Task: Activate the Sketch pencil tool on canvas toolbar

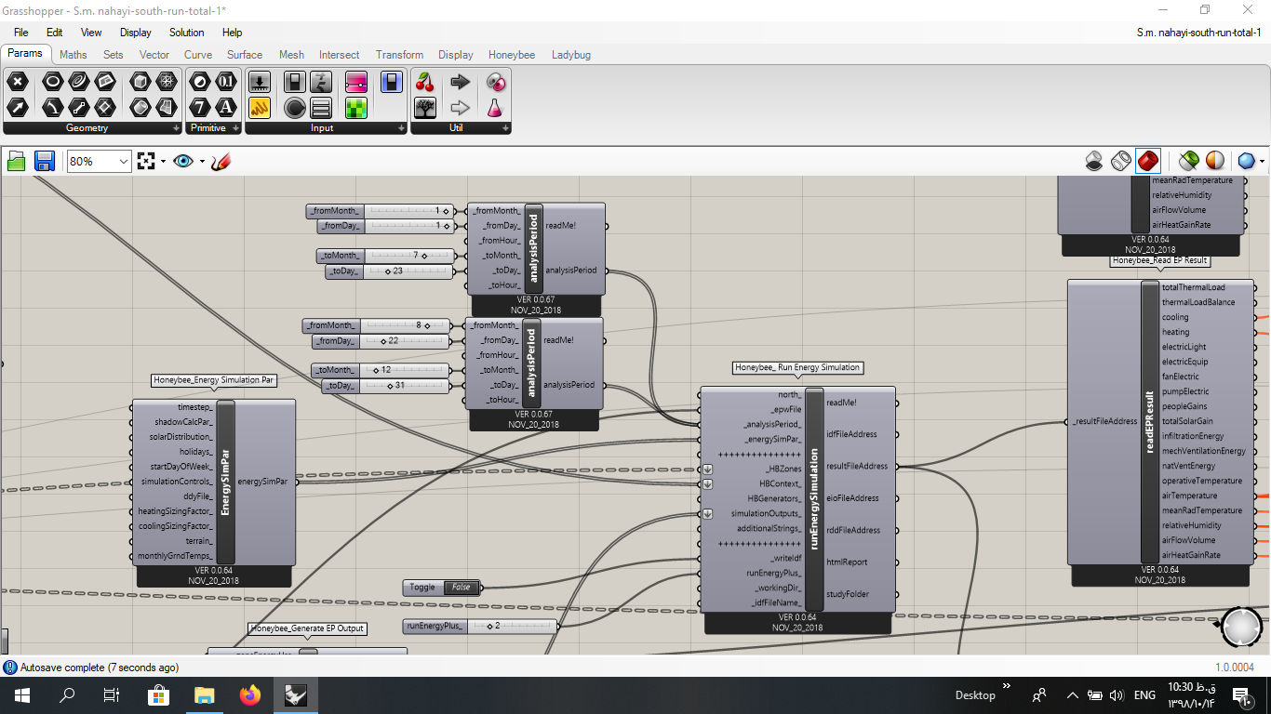Action: coord(221,161)
